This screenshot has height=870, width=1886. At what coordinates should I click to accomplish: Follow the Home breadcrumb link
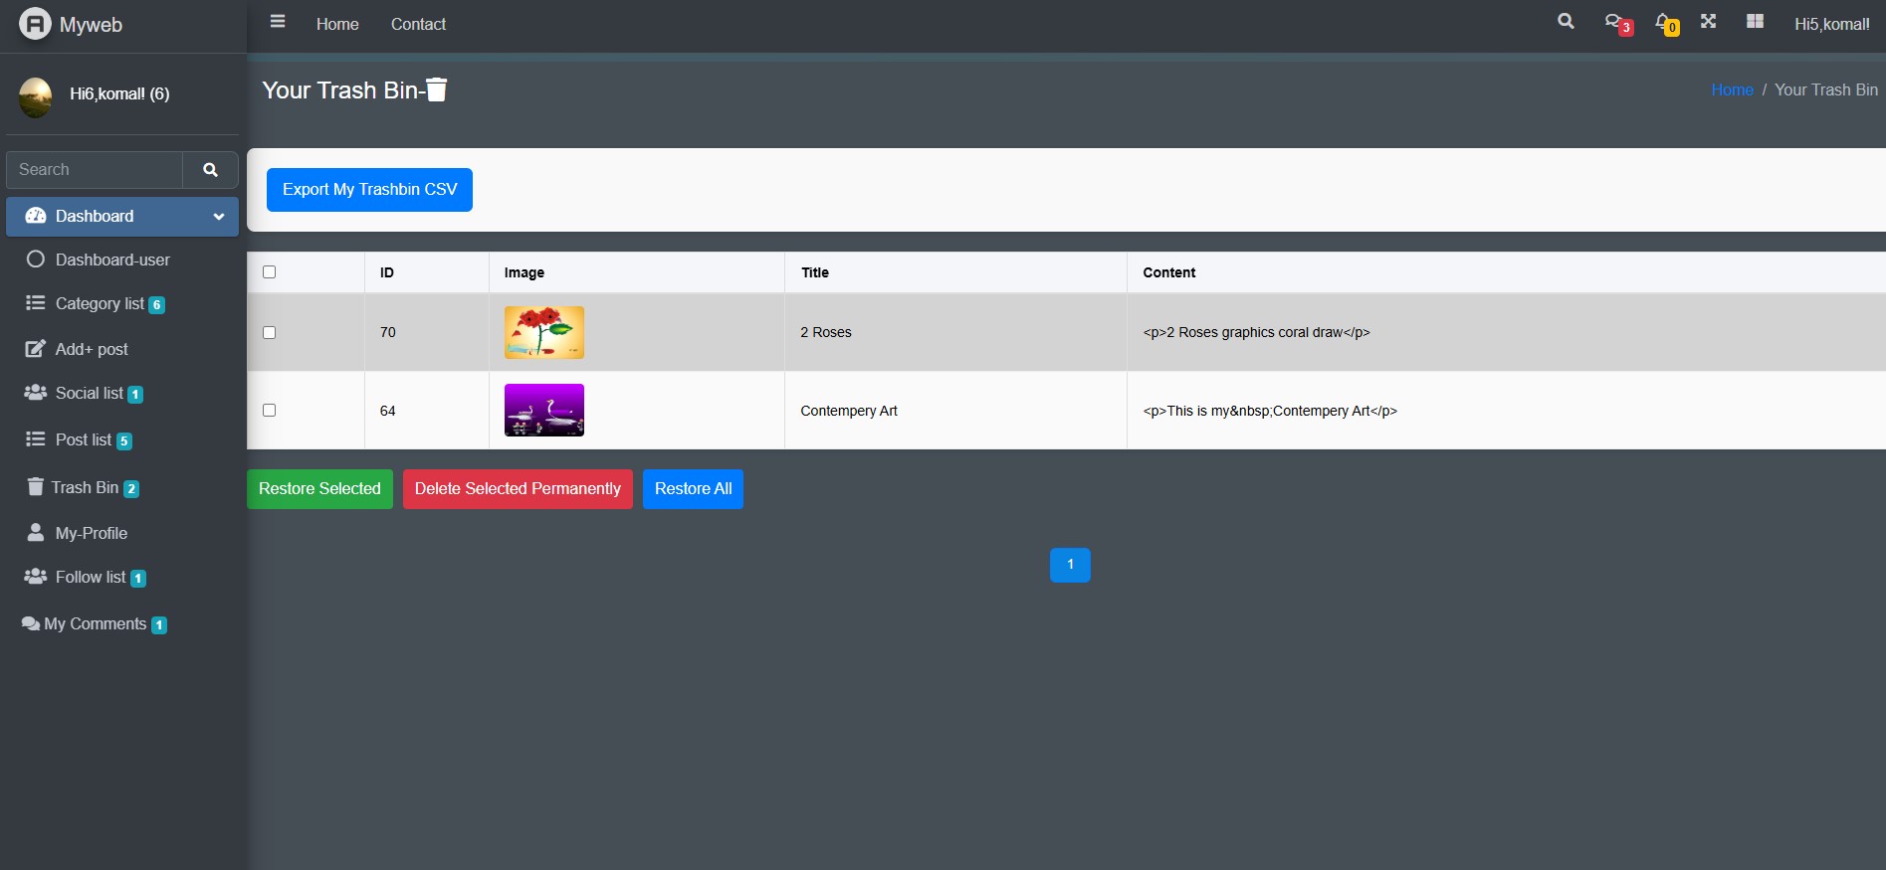pos(1732,89)
